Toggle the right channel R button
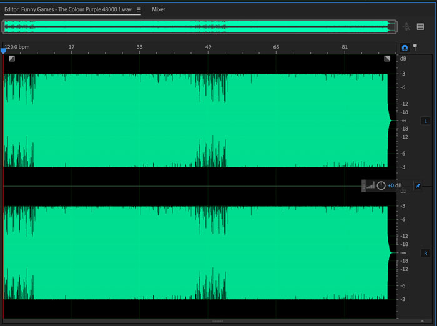 click(425, 253)
